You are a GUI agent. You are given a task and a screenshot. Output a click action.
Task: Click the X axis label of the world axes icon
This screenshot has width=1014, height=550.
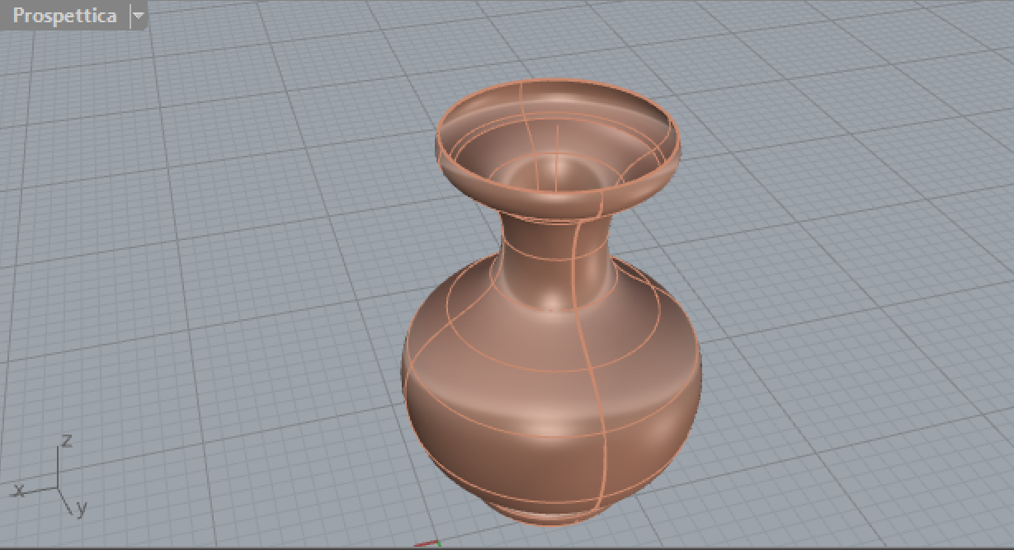[x=20, y=490]
